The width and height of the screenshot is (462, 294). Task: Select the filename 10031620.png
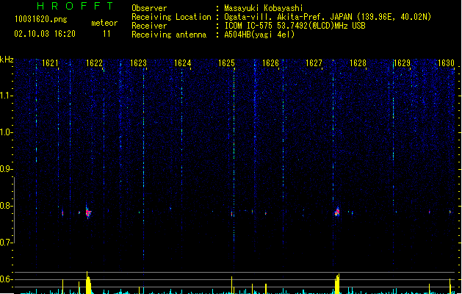41,19
